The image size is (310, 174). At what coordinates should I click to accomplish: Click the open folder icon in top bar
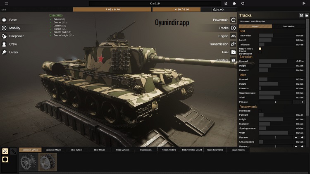pos(234,3)
